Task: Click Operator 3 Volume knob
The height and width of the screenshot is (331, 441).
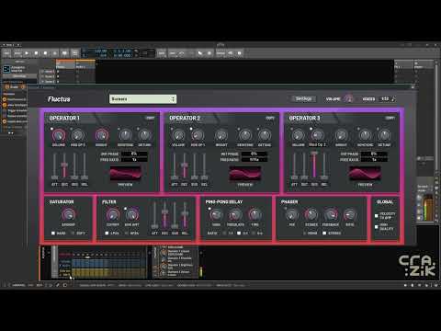Action: tap(298, 135)
